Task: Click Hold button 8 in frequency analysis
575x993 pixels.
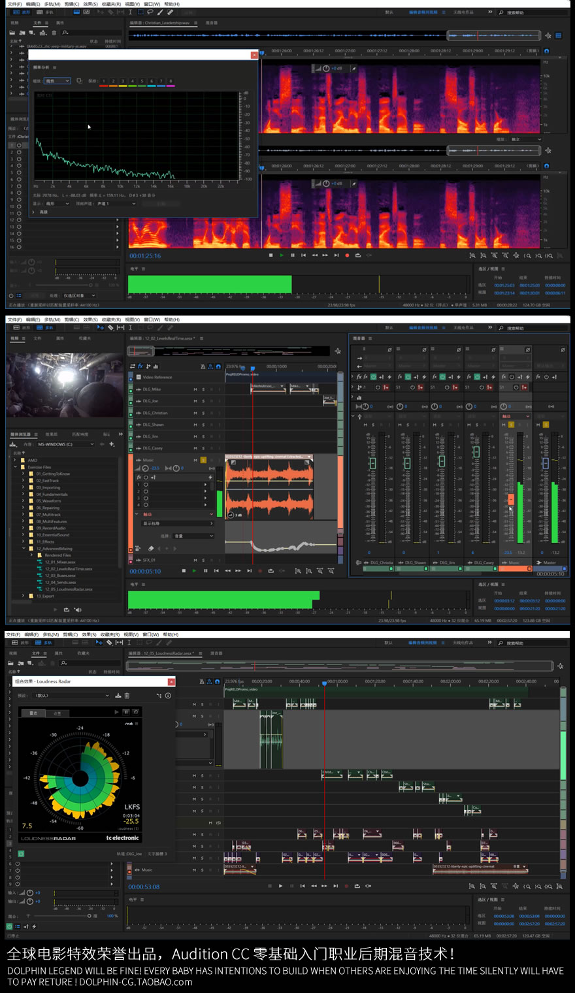Action: tap(171, 82)
